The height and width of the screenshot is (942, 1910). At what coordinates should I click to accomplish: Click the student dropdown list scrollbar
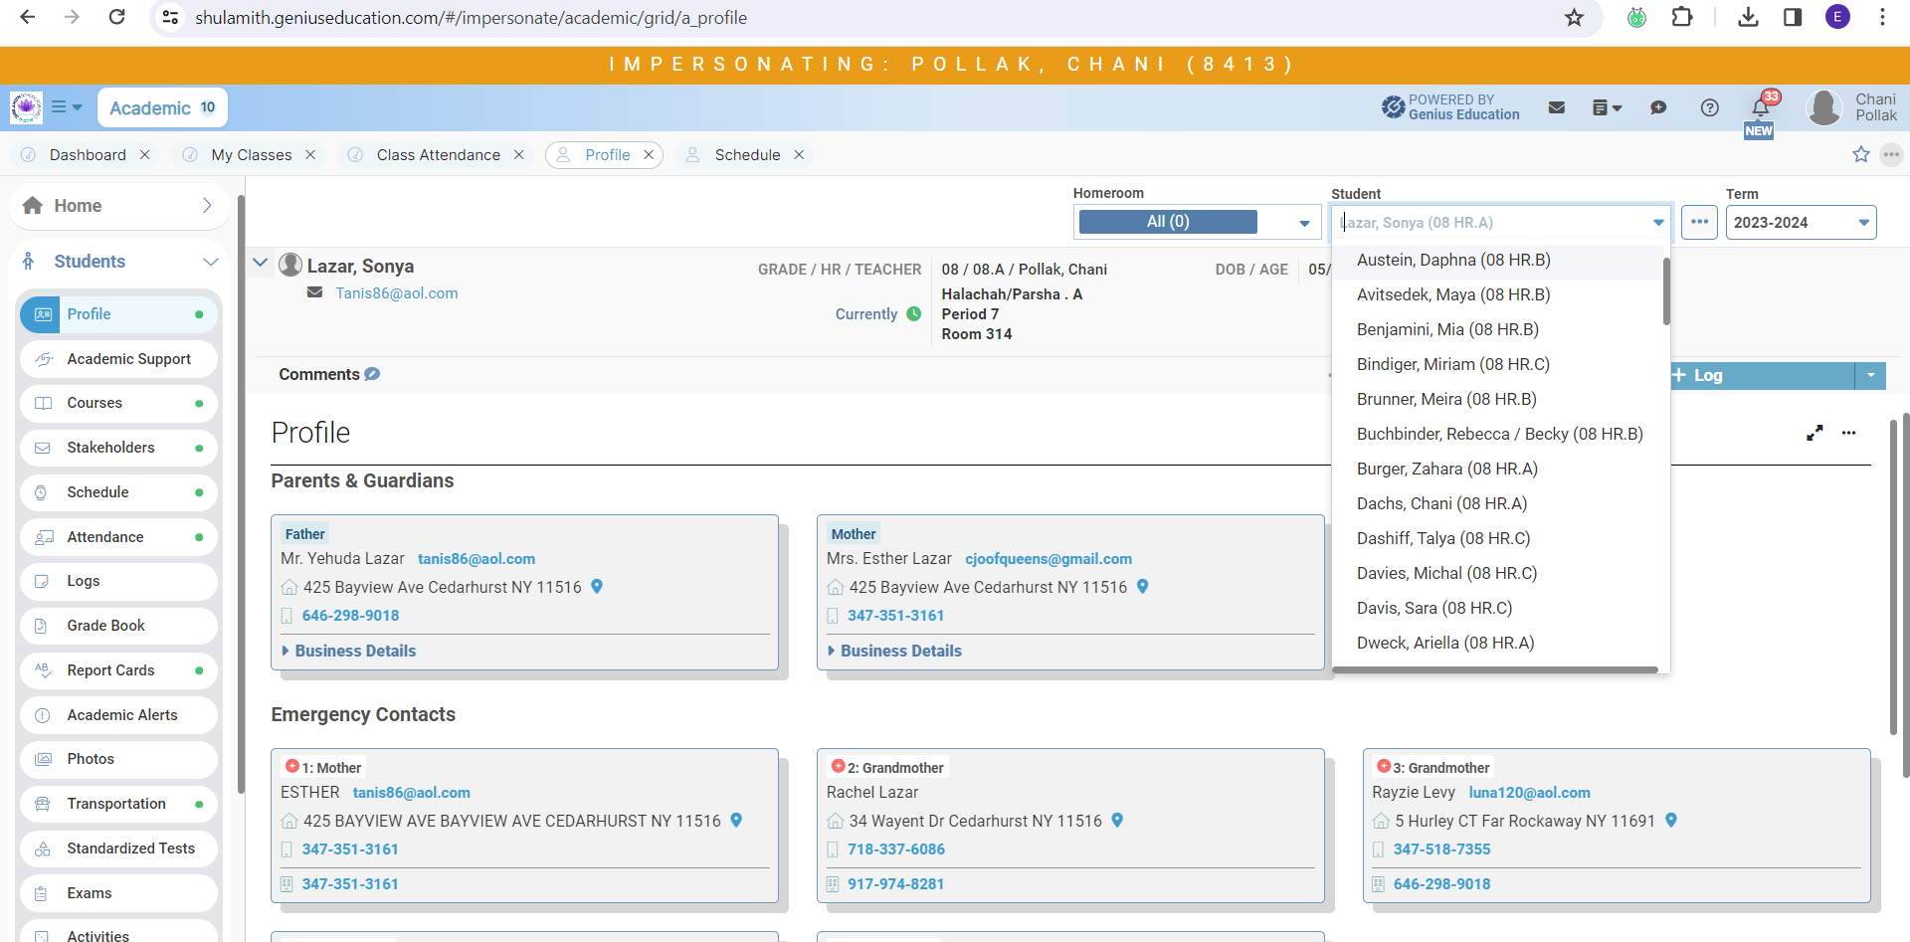1666,290
